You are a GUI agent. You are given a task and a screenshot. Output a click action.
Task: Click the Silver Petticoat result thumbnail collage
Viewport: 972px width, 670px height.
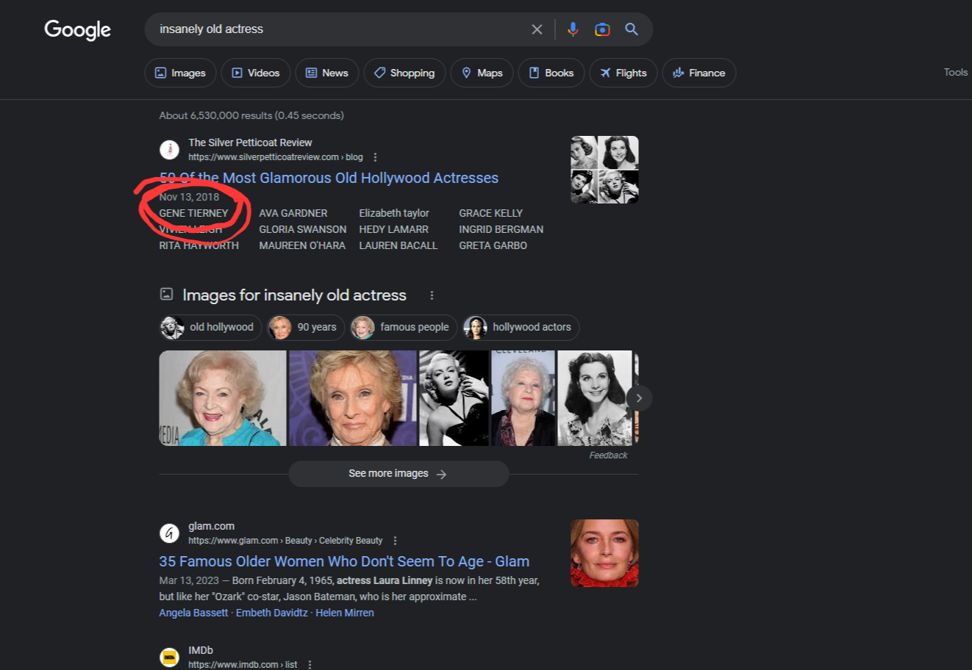tap(604, 170)
